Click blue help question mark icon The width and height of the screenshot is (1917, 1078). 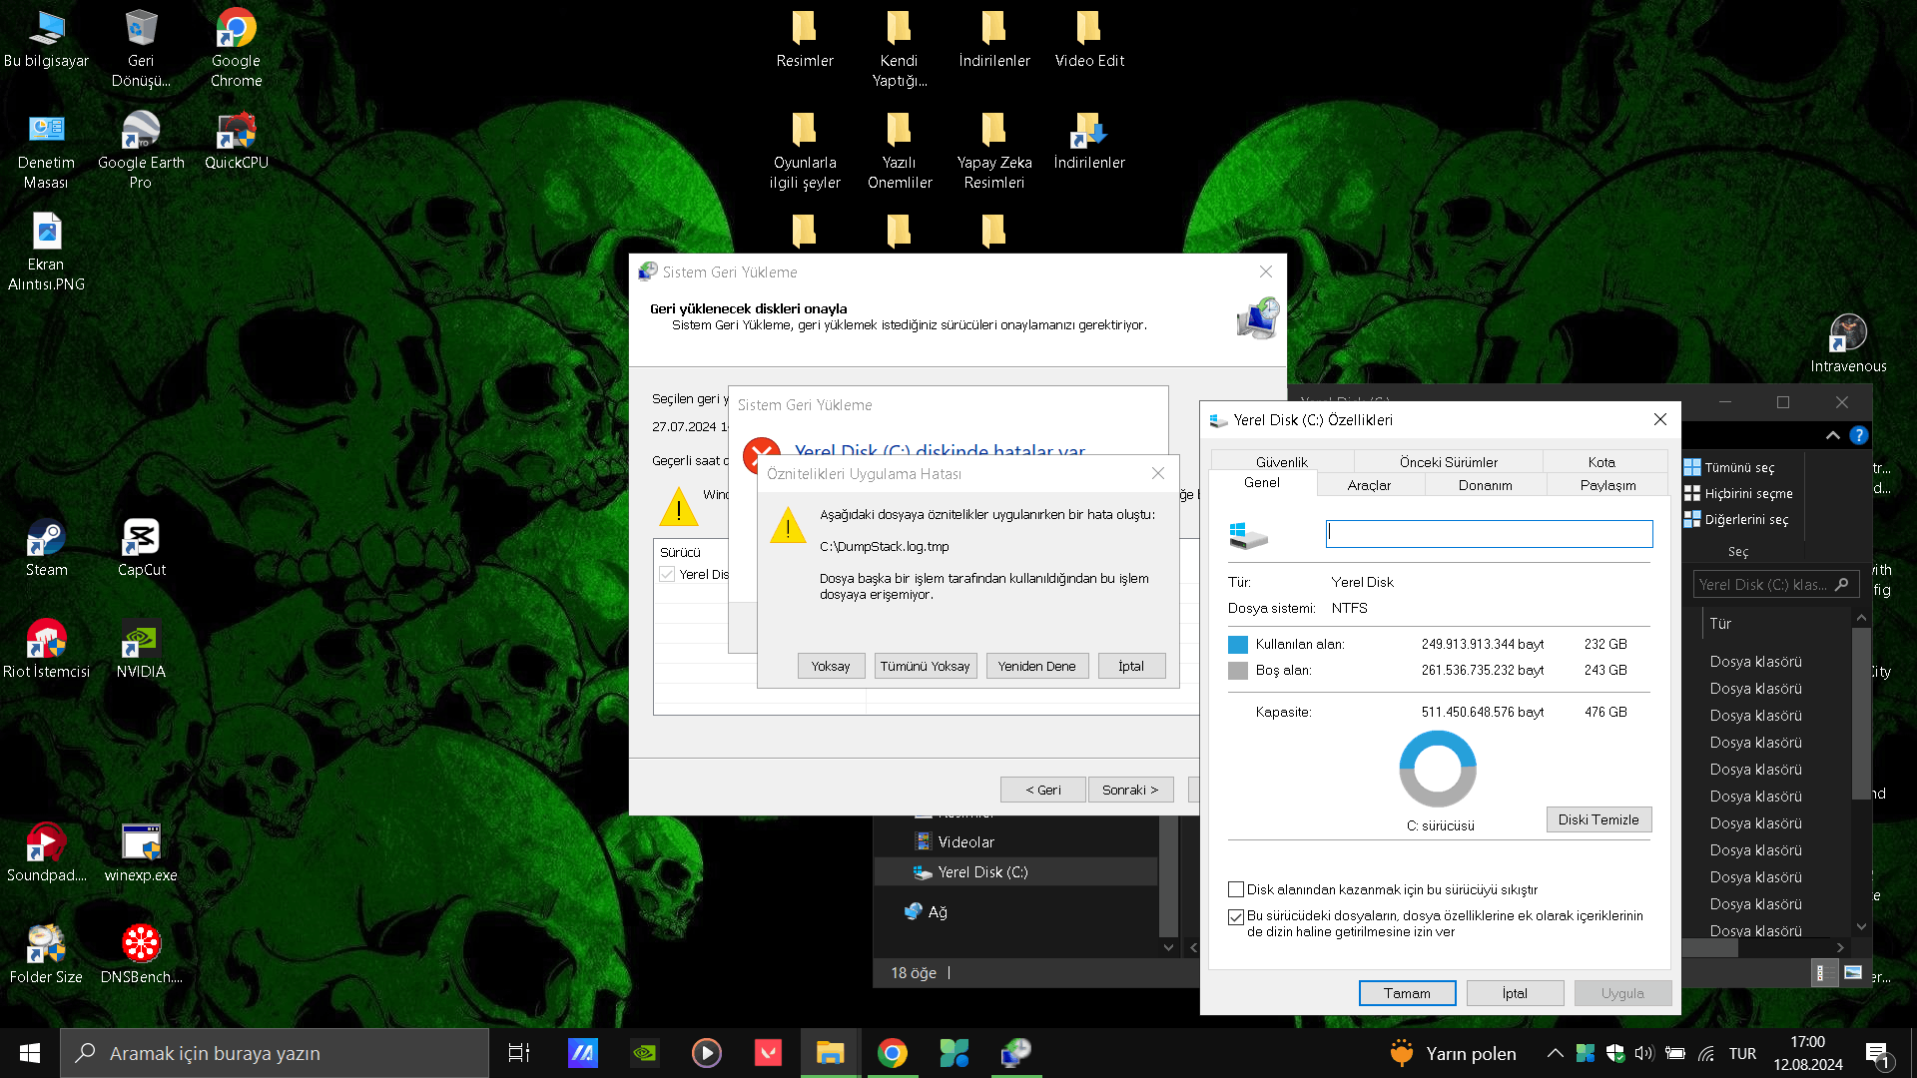1858,435
